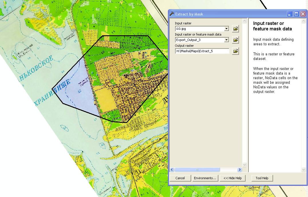Image resolution: width=308 pixels, height=197 pixels.
Task: Click the help pane scroll up arrow
Action: (303, 21)
